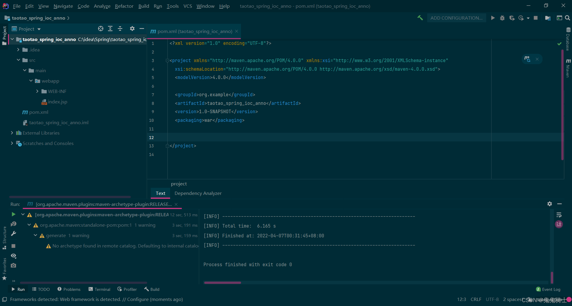Toggle scroll to end in Run console

click(559, 224)
